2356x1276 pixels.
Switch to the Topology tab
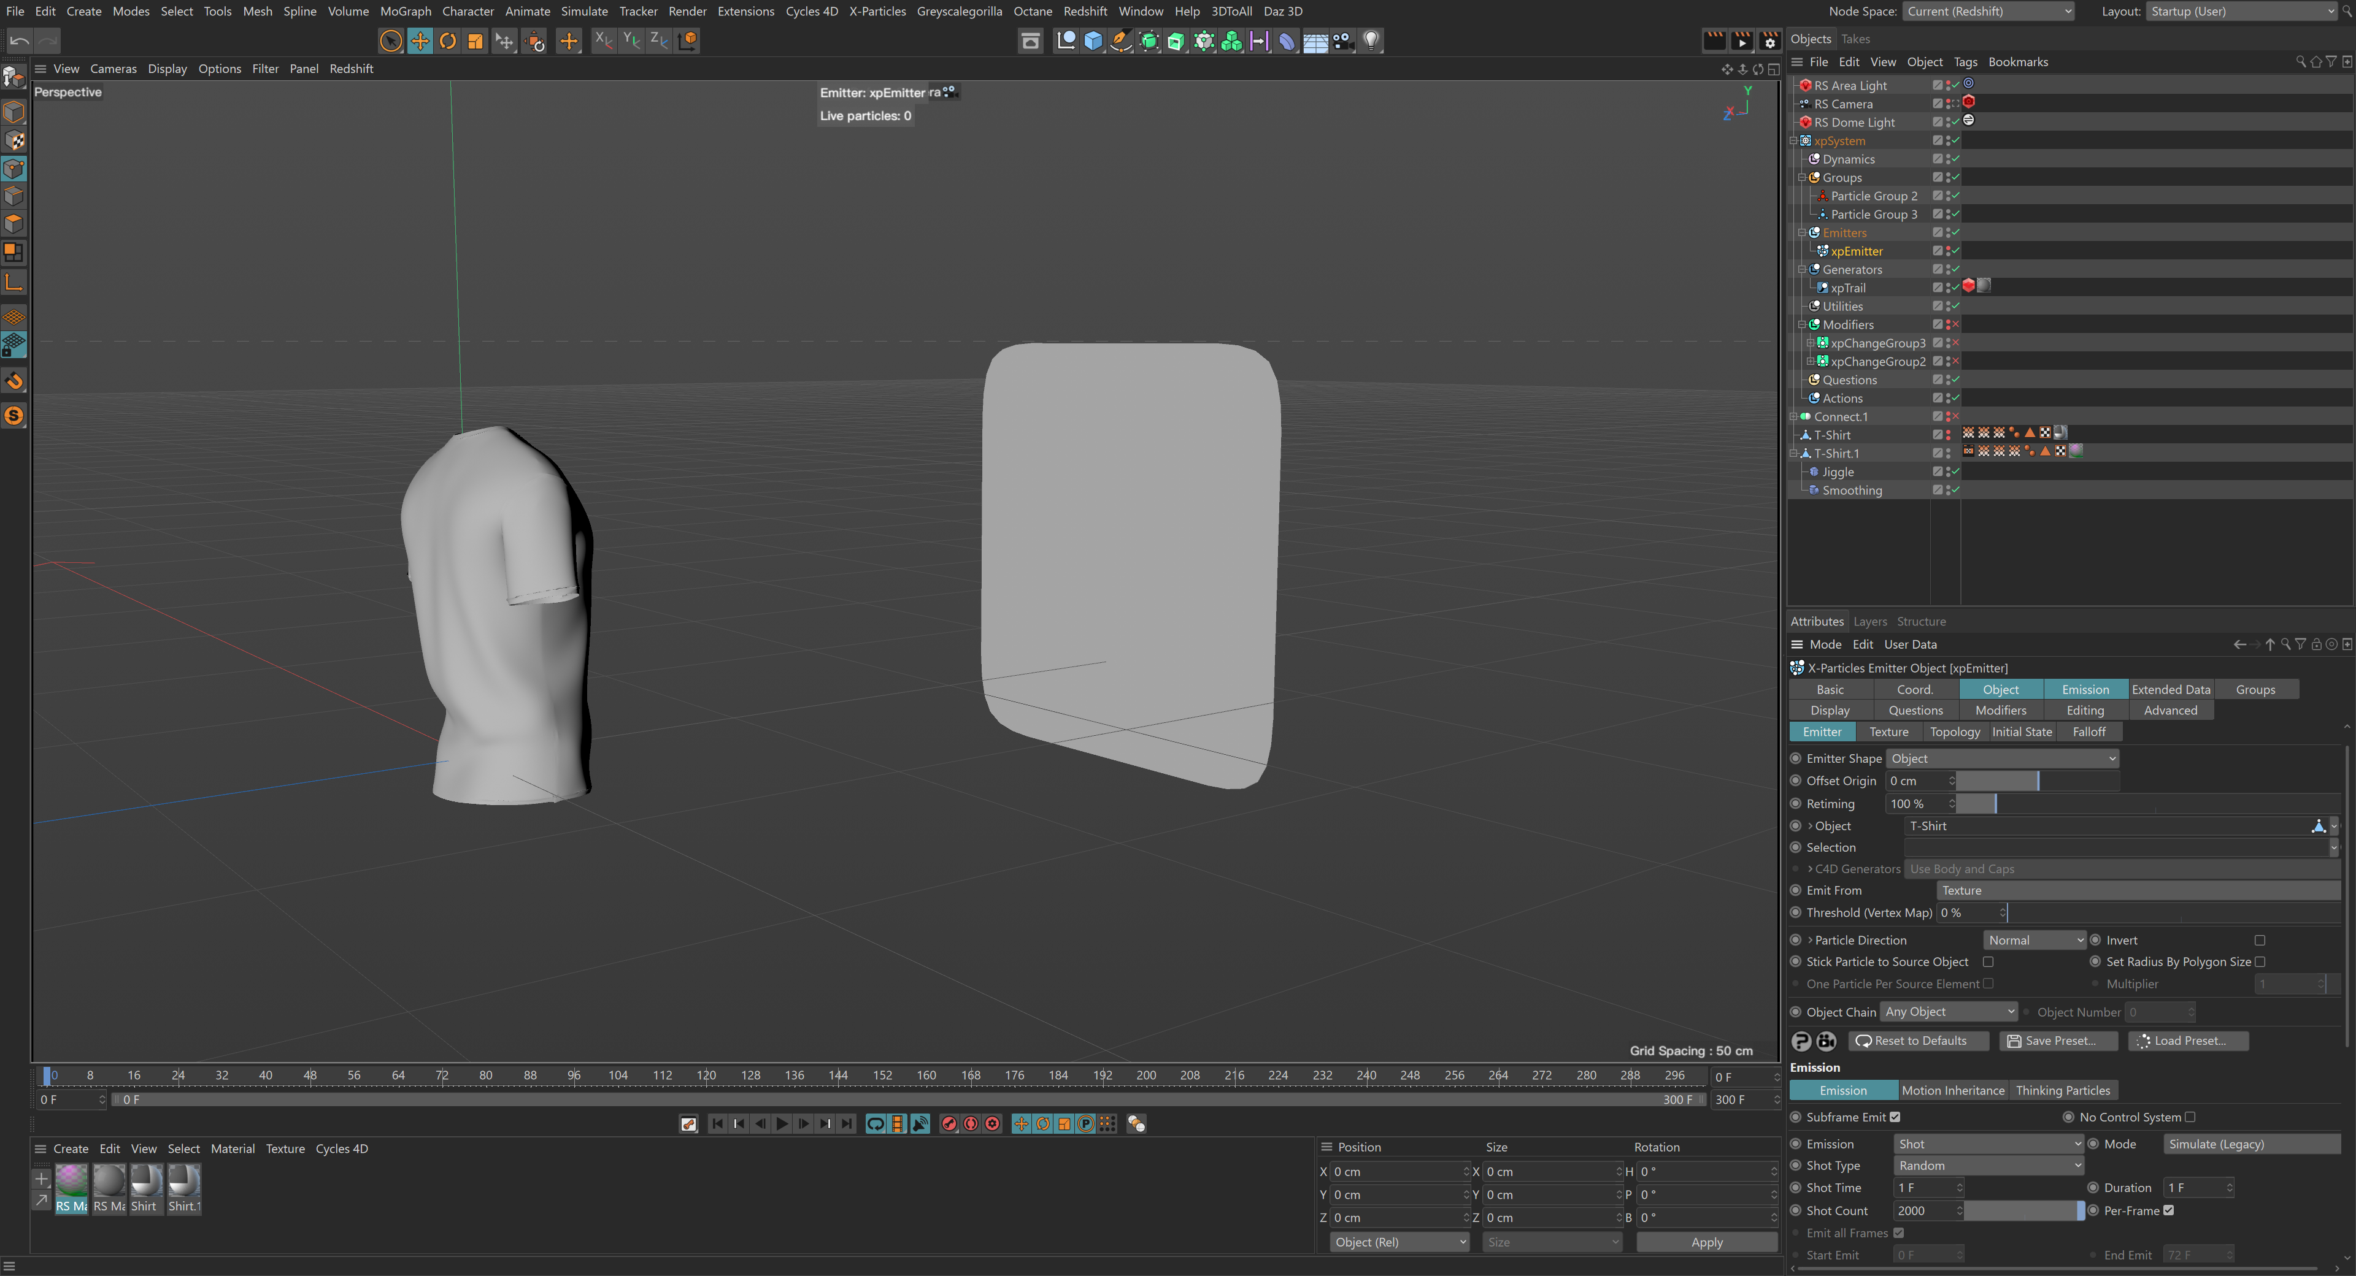pyautogui.click(x=1955, y=732)
